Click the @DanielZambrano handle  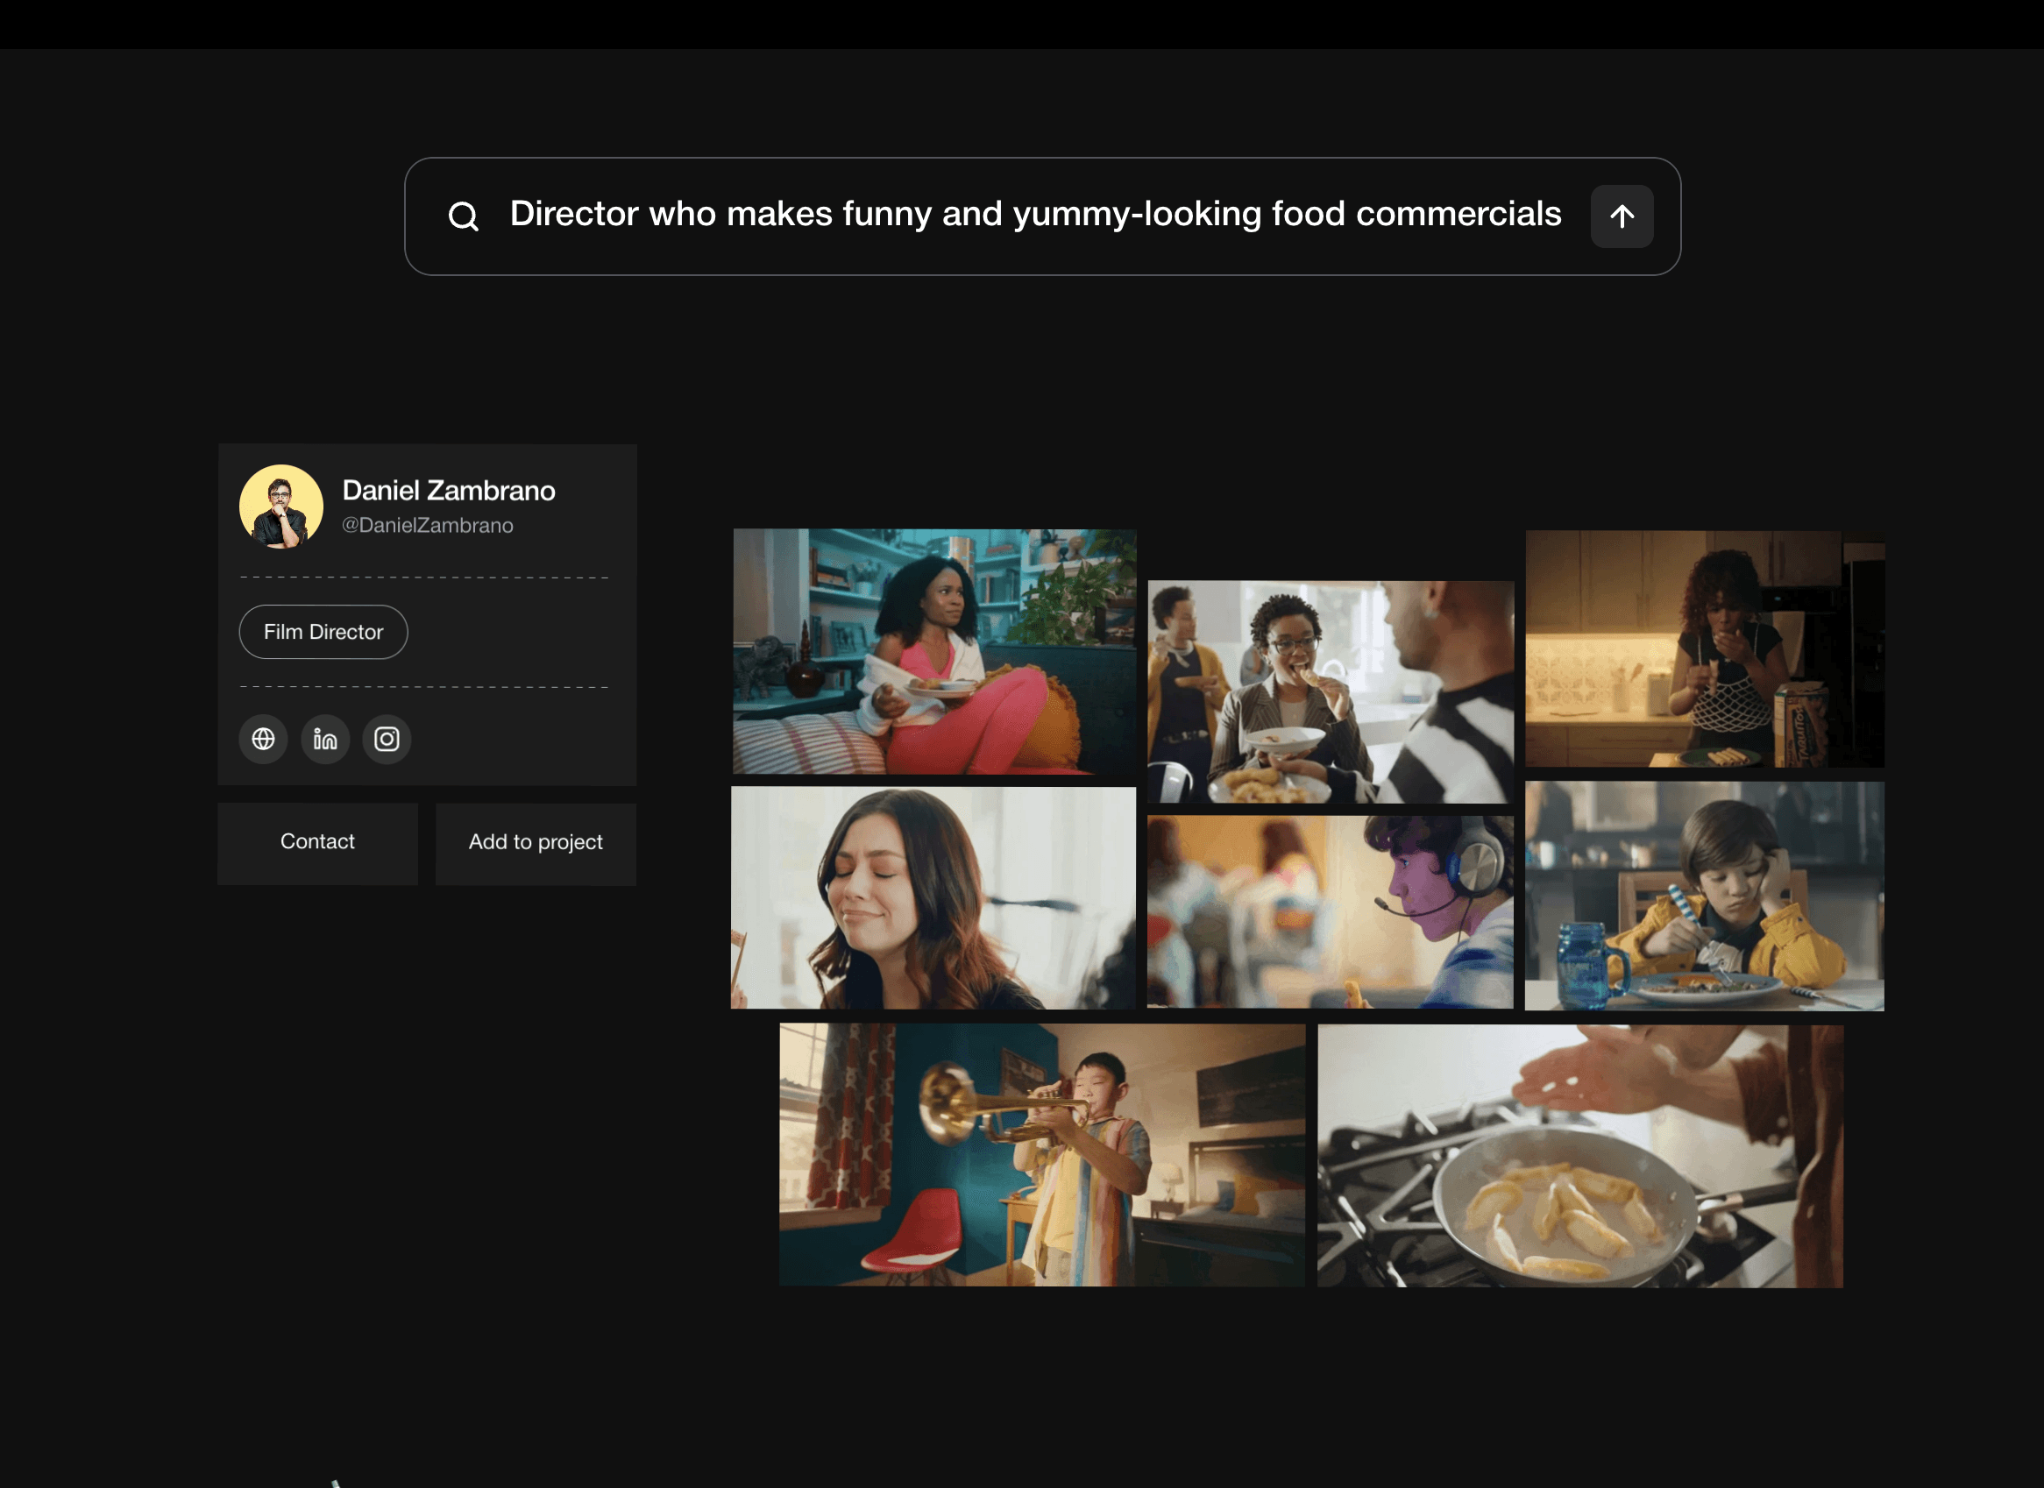pos(427,526)
